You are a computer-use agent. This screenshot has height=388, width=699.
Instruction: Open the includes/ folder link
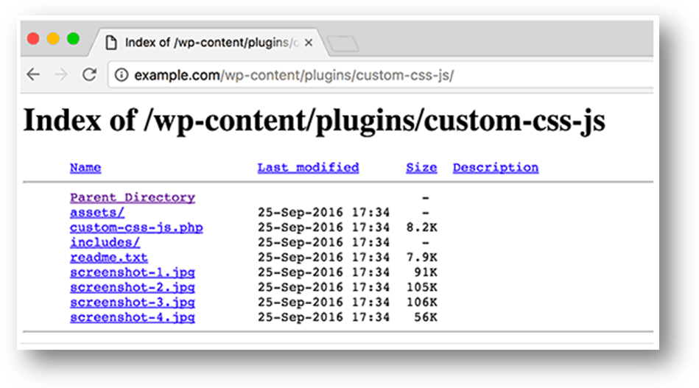pyautogui.click(x=105, y=242)
